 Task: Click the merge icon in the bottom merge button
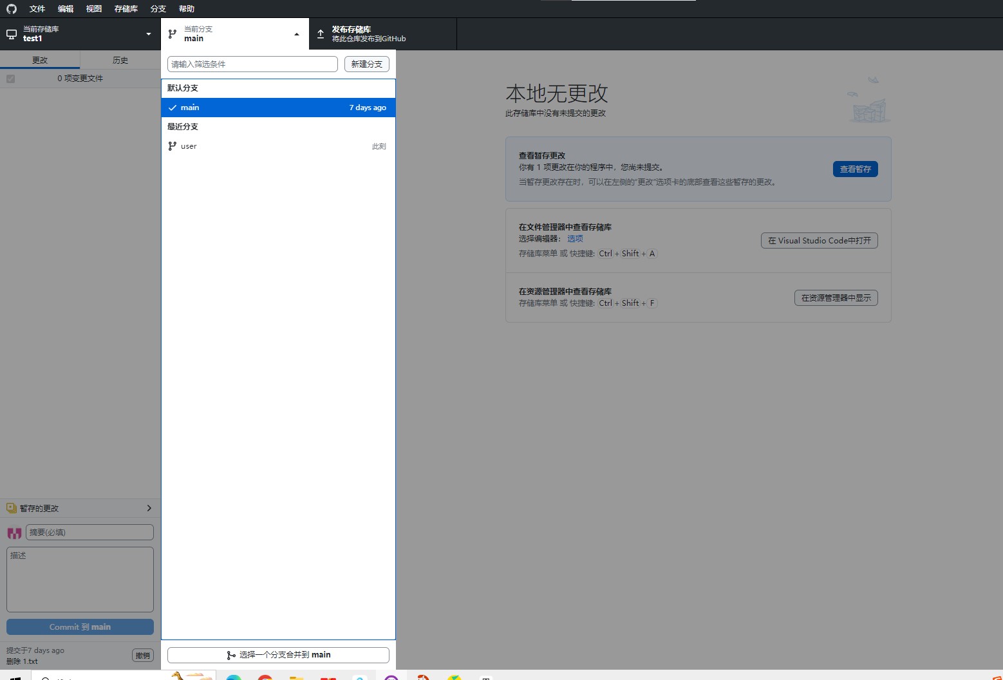tap(231, 655)
